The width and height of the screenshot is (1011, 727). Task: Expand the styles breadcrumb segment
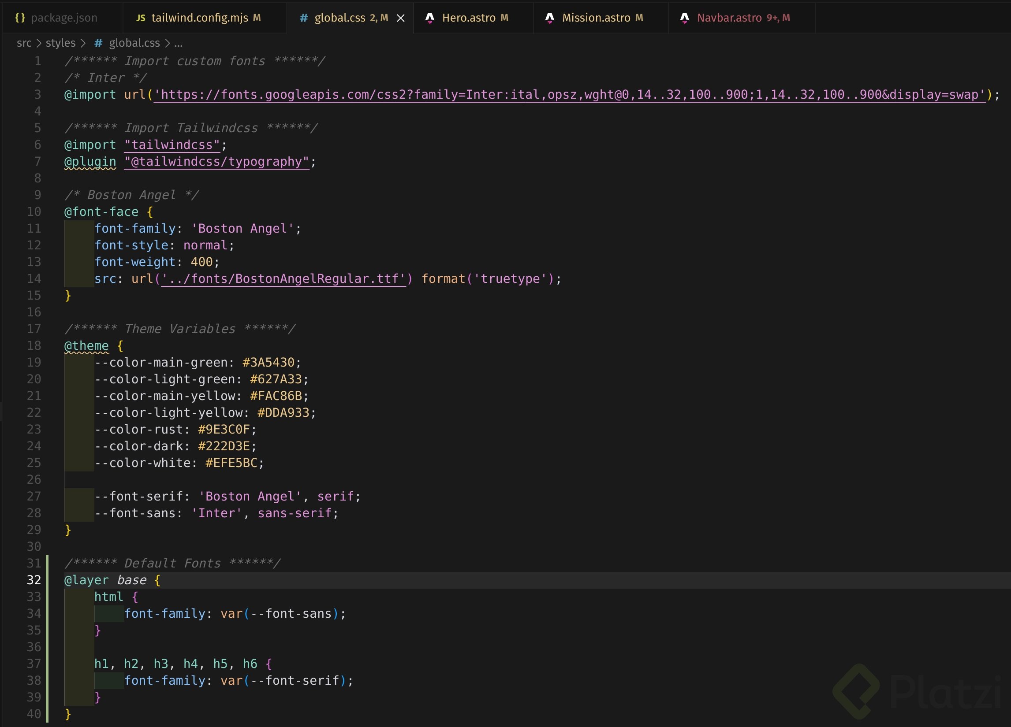tap(60, 43)
